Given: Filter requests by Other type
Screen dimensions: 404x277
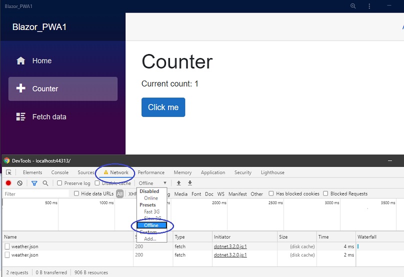Looking at the screenshot, I should tap(257, 194).
